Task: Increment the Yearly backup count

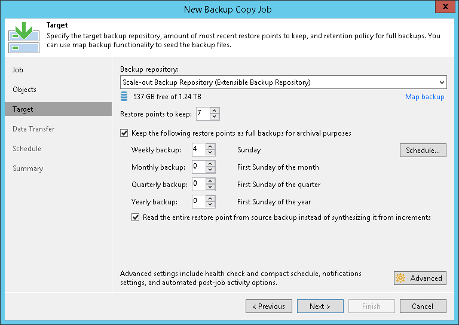Action: [x=210, y=198]
